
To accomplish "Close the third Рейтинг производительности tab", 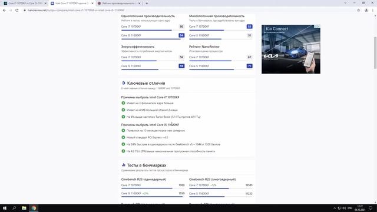I will (x=139, y=4).
